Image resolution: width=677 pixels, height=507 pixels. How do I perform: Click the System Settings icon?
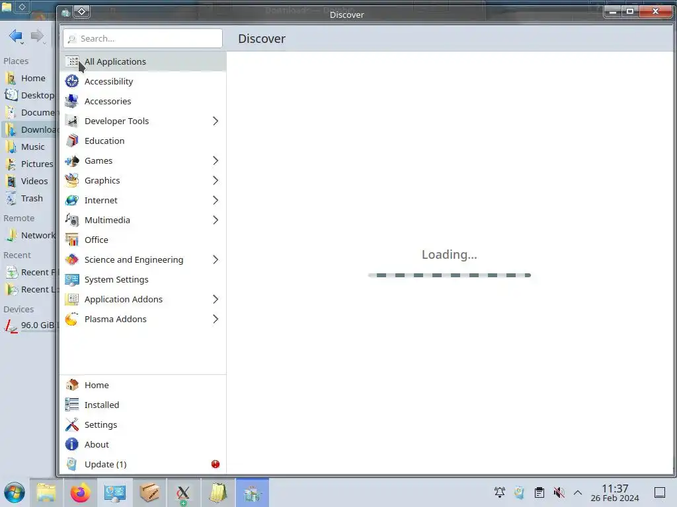71,280
